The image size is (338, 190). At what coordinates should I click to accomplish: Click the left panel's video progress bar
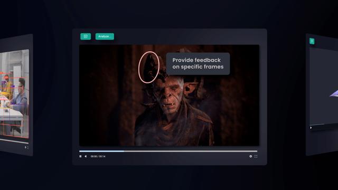(x=14, y=141)
